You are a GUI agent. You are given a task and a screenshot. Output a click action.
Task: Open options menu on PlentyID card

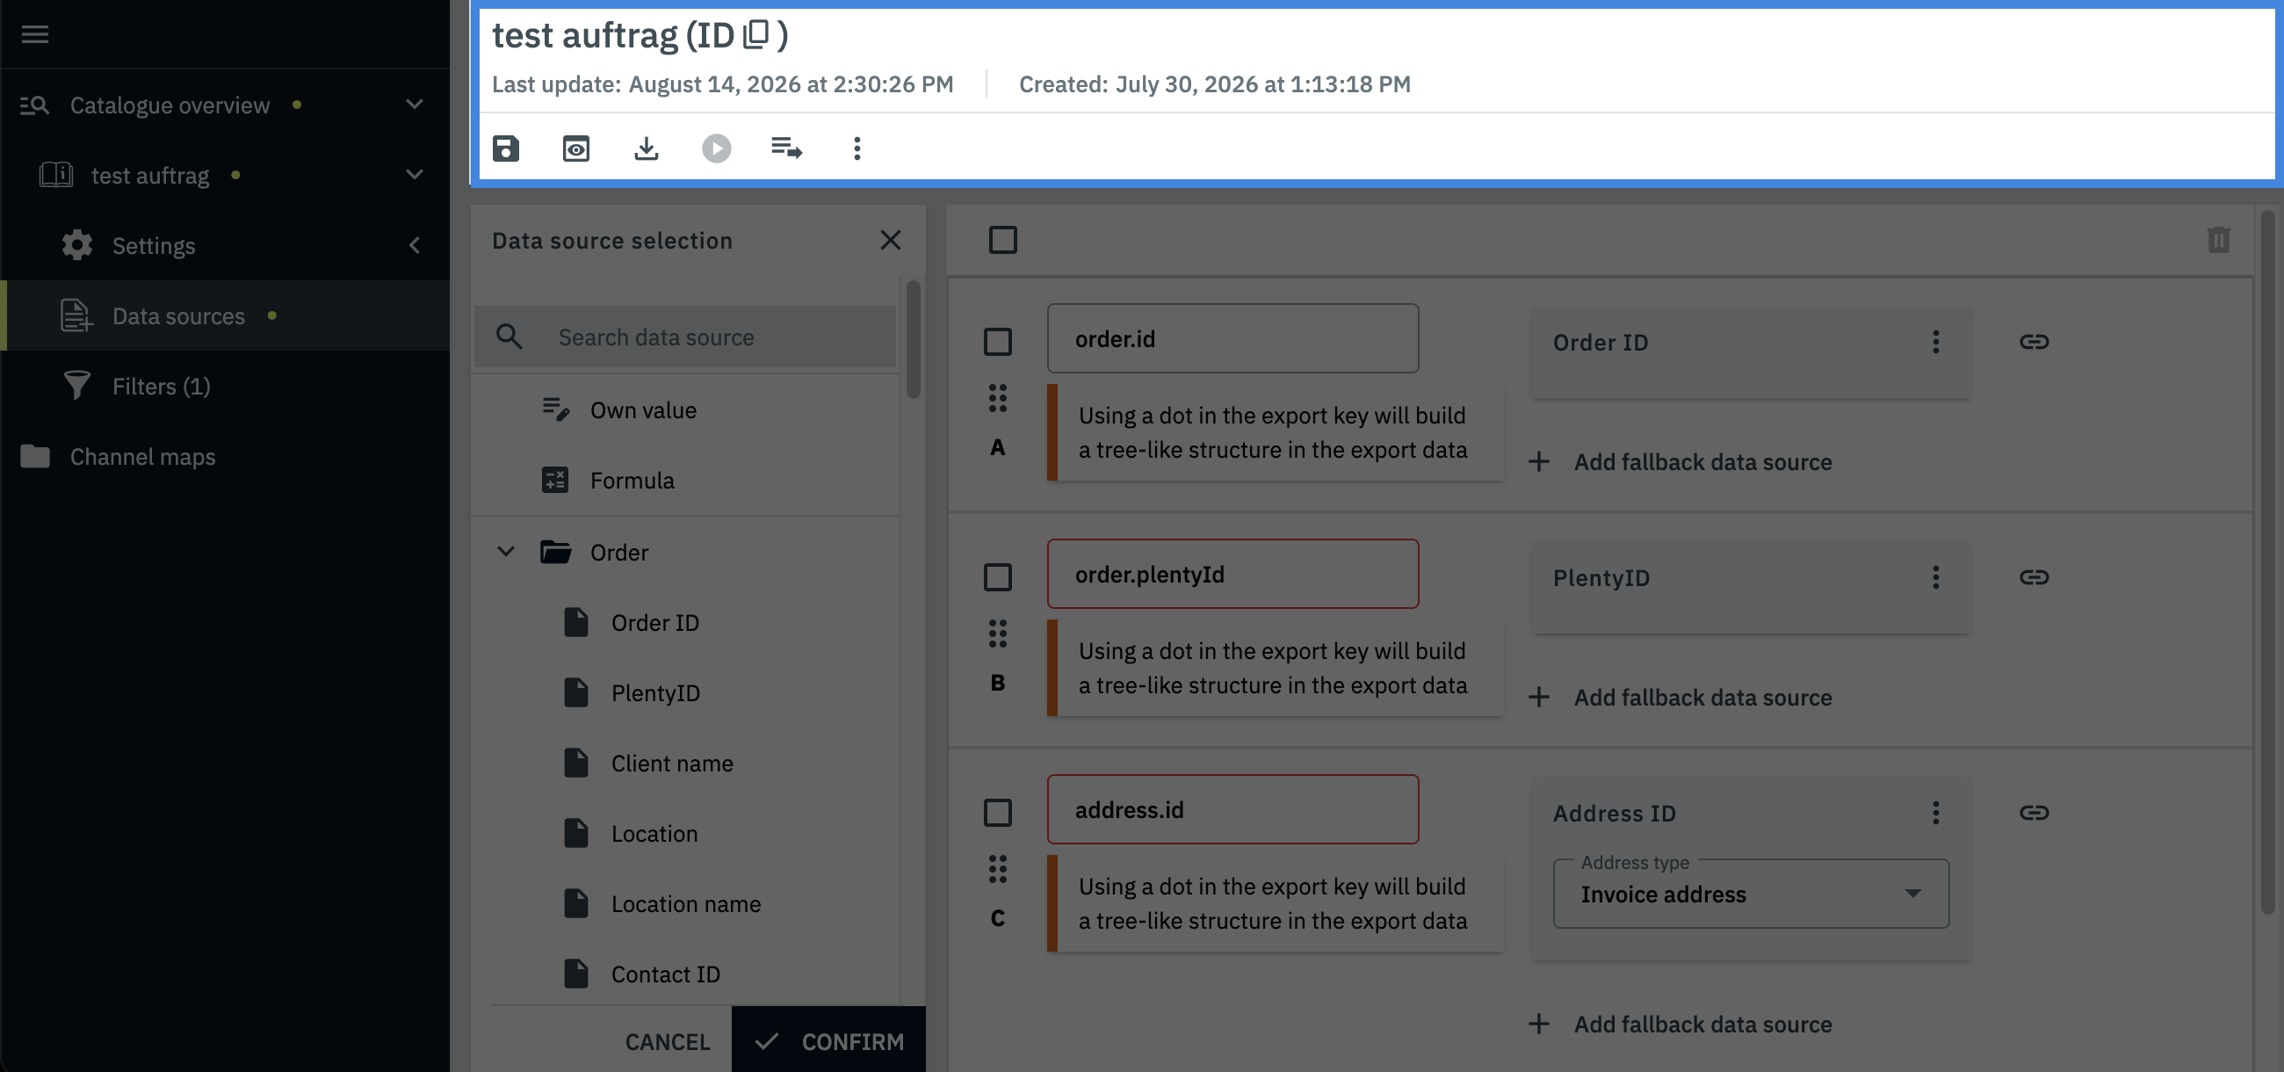[x=1935, y=578]
